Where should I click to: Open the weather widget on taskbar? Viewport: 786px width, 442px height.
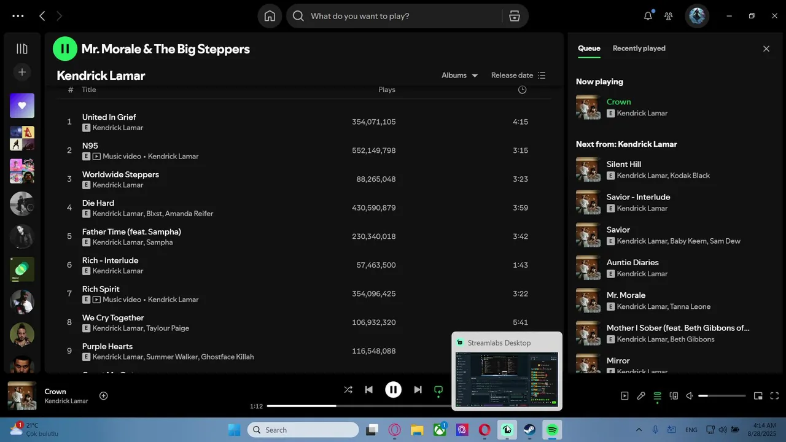click(x=34, y=429)
